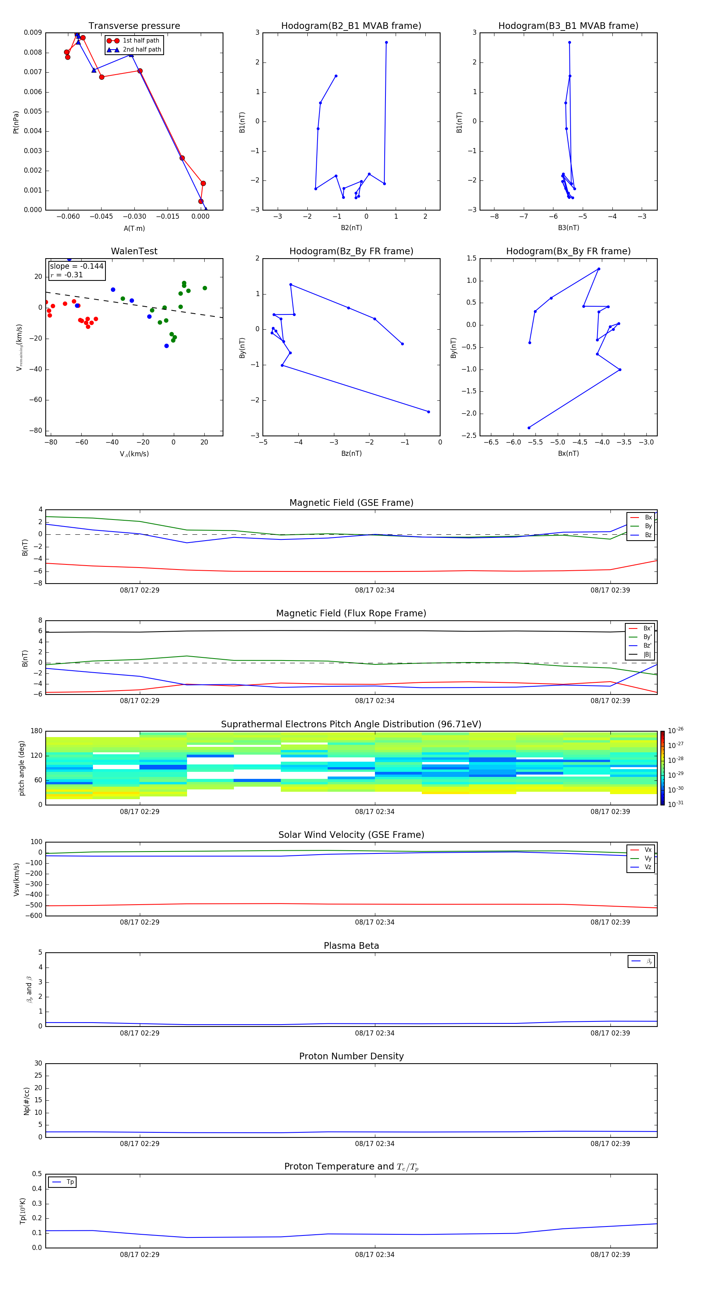Click the 'Proton Temperature and Te/Tp' title

pos(351,1167)
